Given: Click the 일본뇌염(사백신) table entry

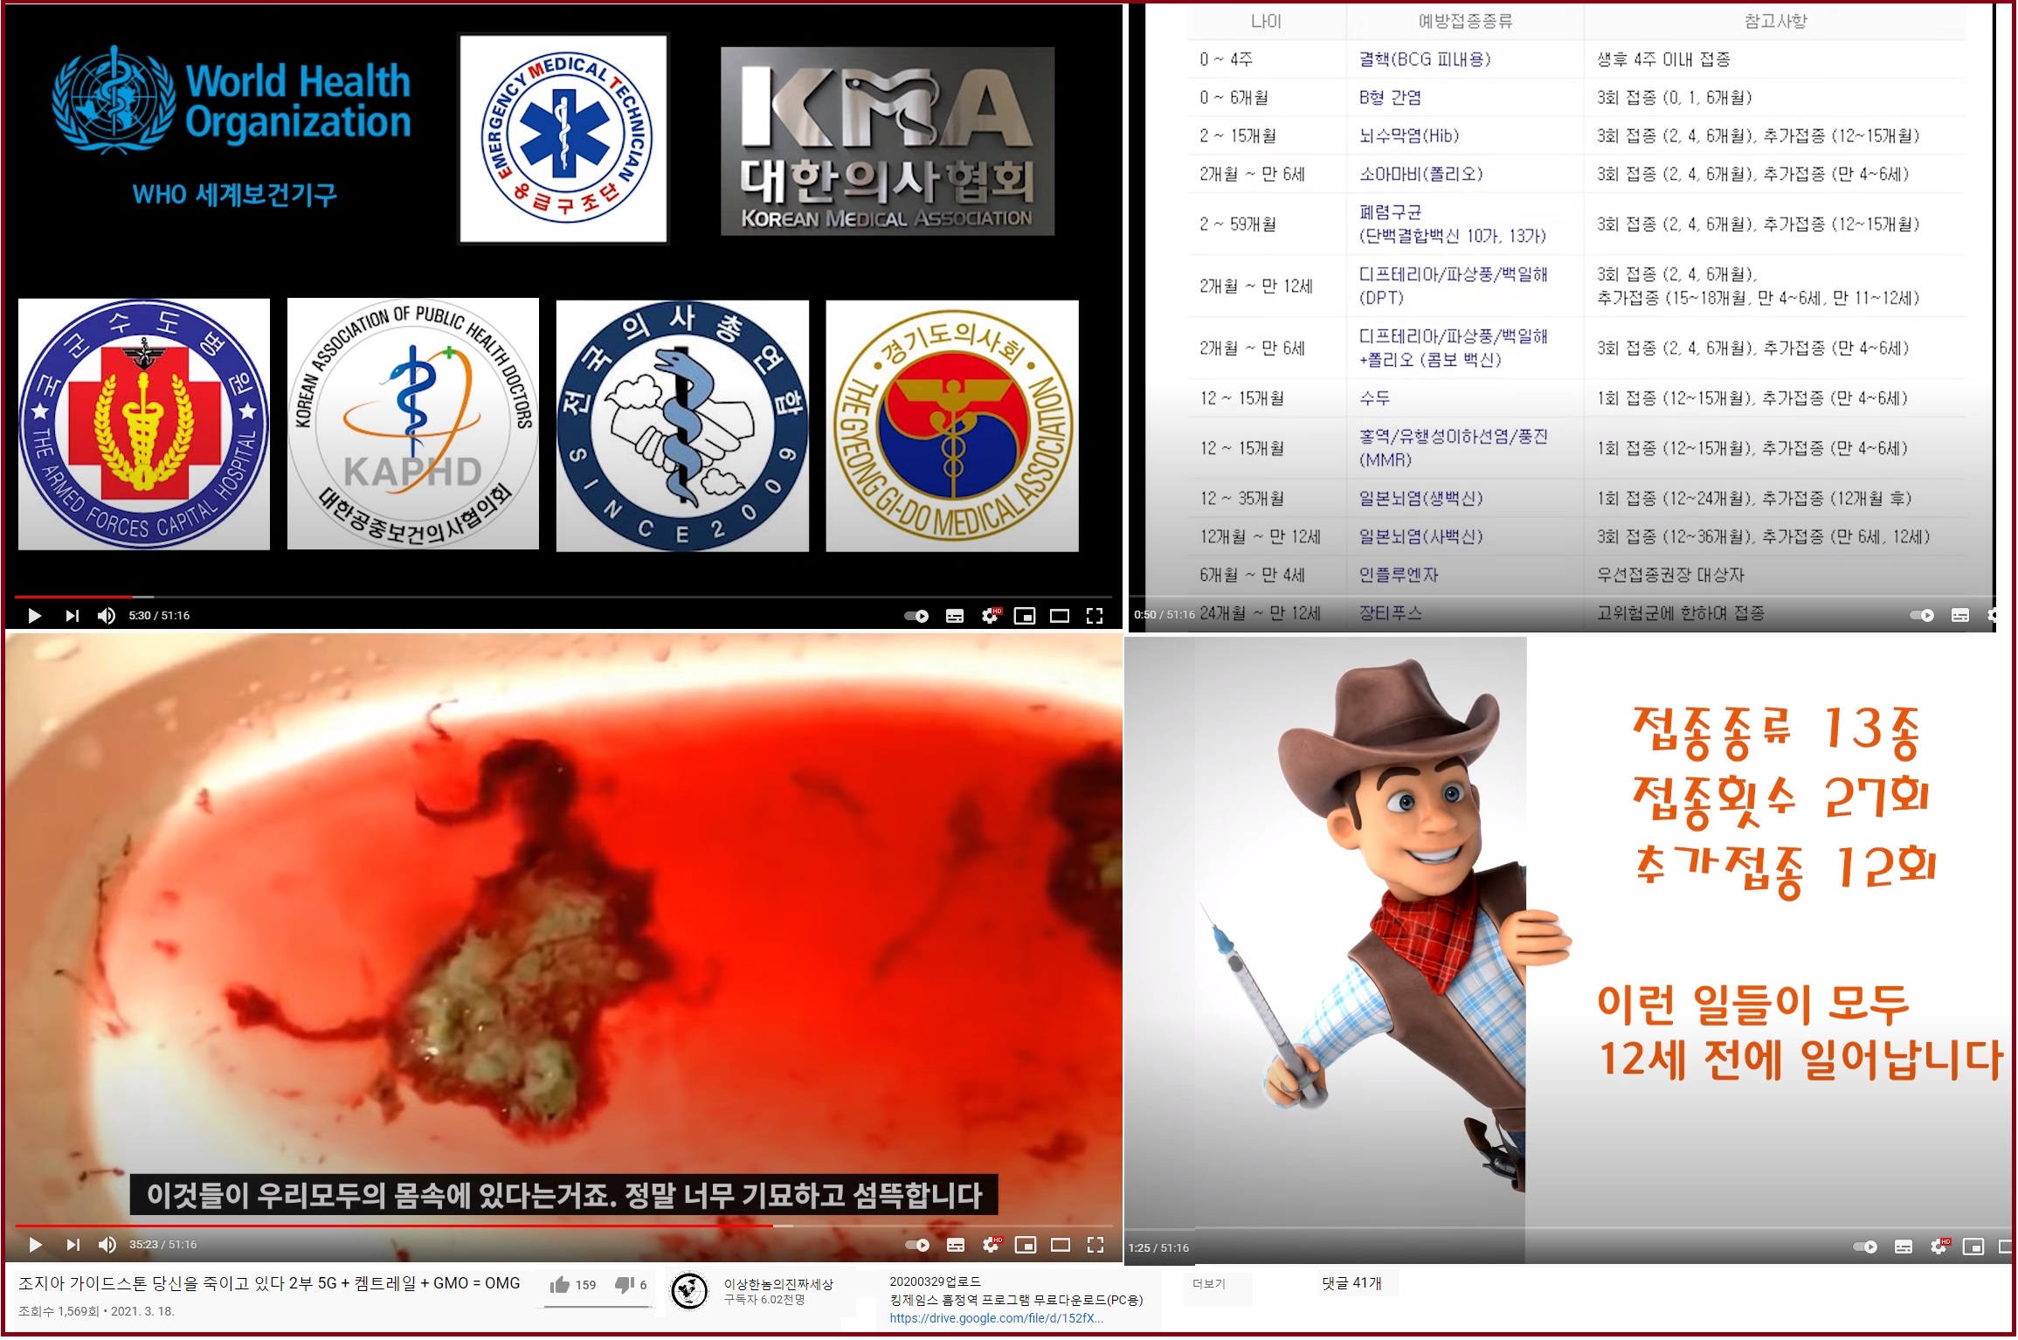Looking at the screenshot, I should pyautogui.click(x=1421, y=537).
